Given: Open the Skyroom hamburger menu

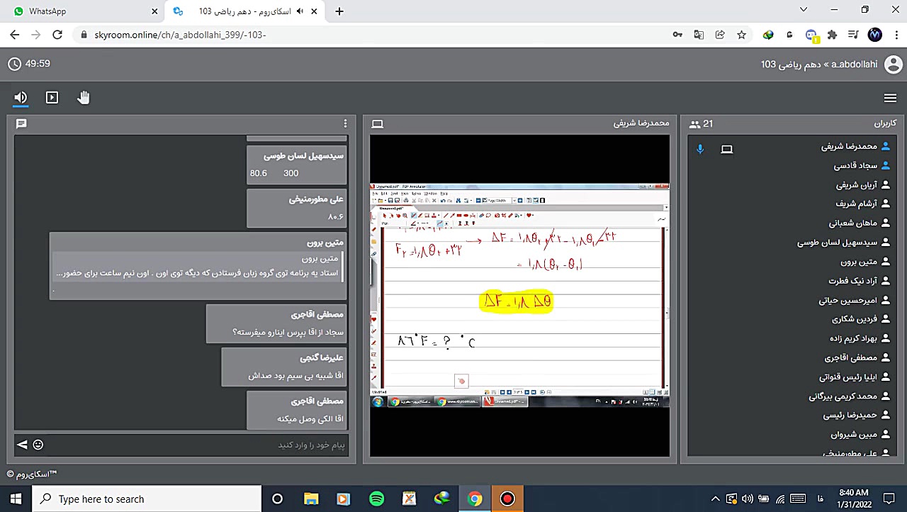Looking at the screenshot, I should point(890,98).
